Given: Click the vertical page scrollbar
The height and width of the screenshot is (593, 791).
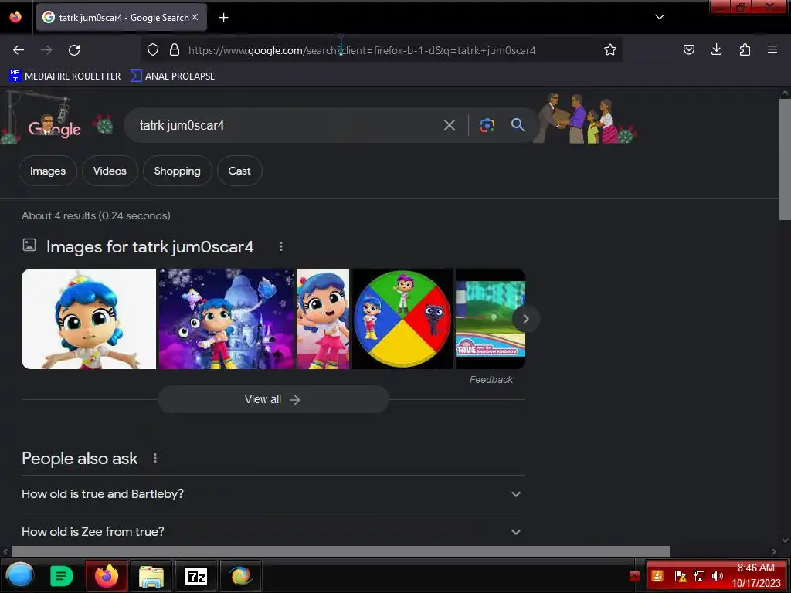Looking at the screenshot, I should [x=785, y=159].
